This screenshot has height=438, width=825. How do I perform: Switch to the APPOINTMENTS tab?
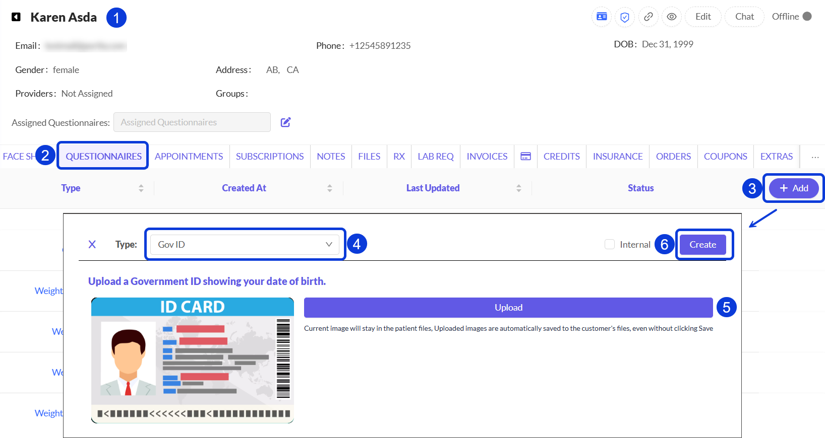[x=189, y=157]
